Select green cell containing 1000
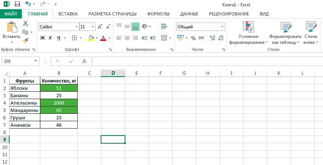The image size is (323, 165). click(x=59, y=103)
